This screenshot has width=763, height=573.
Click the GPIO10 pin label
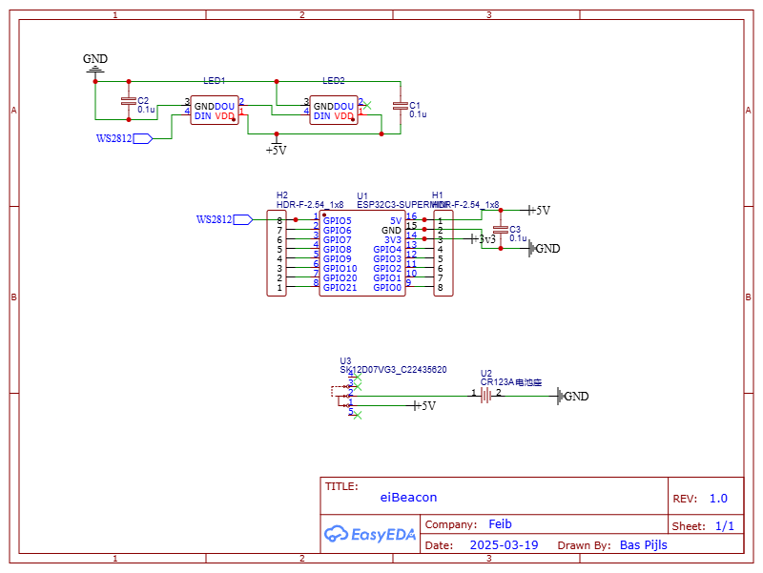coord(340,269)
